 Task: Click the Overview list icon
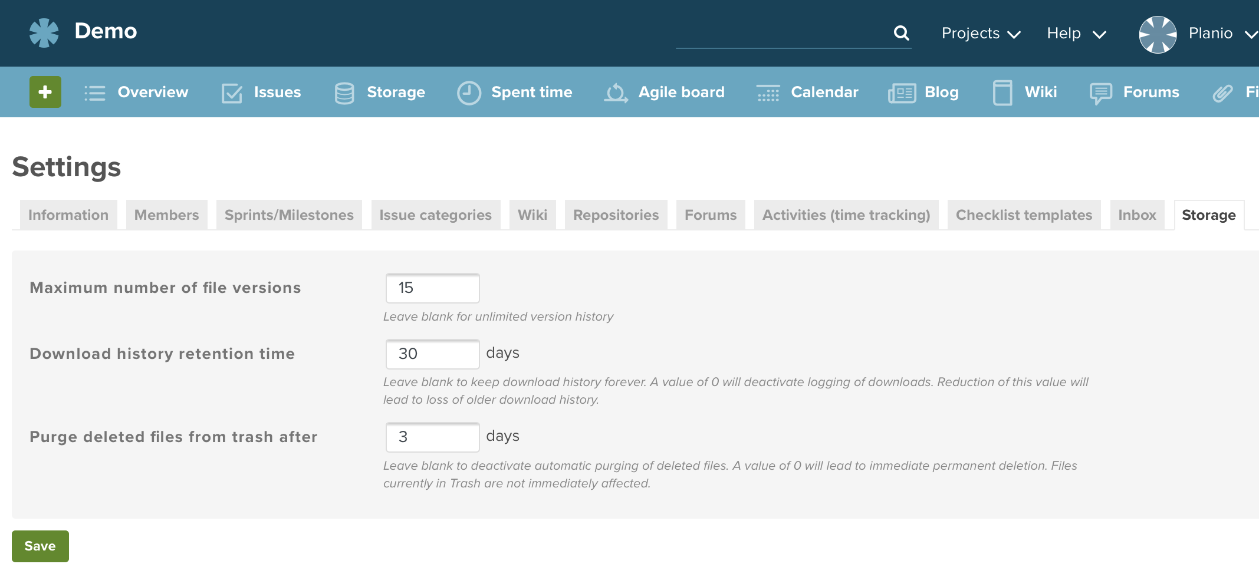coord(94,93)
